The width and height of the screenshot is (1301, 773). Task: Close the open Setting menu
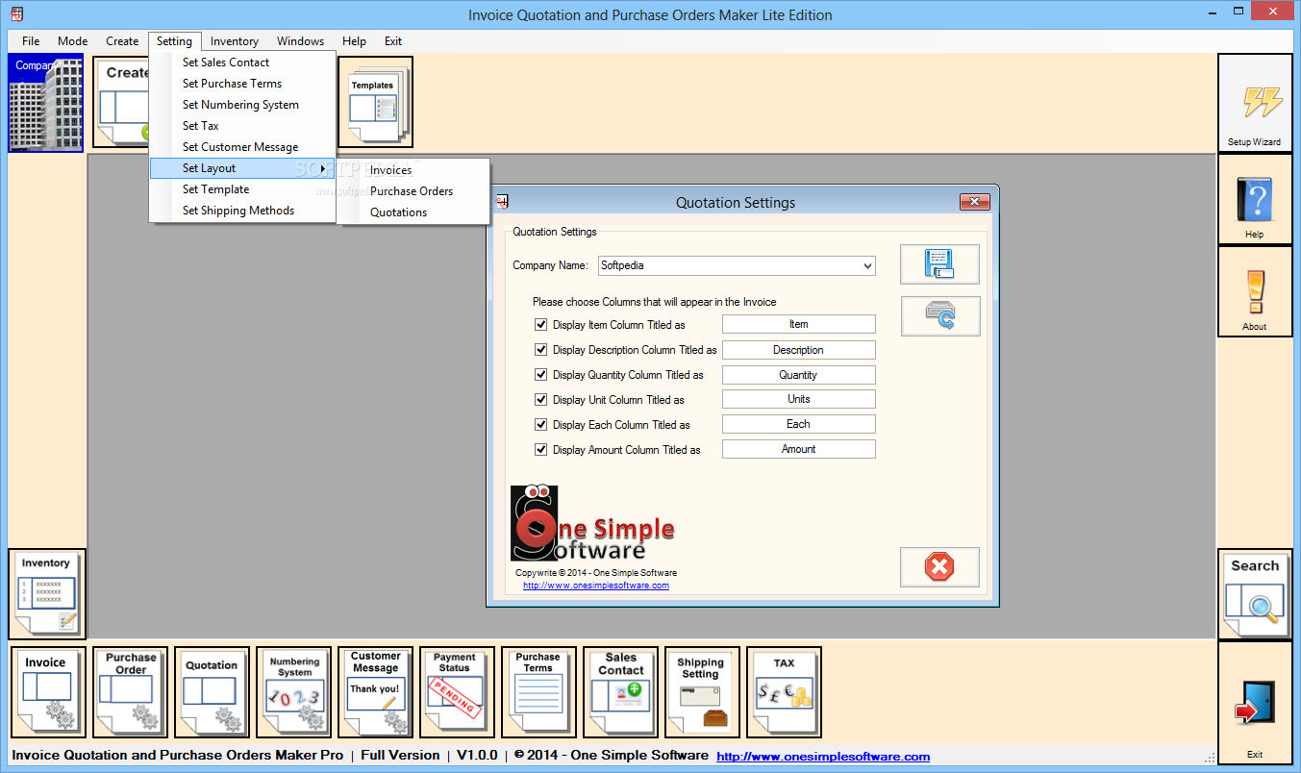click(x=175, y=41)
